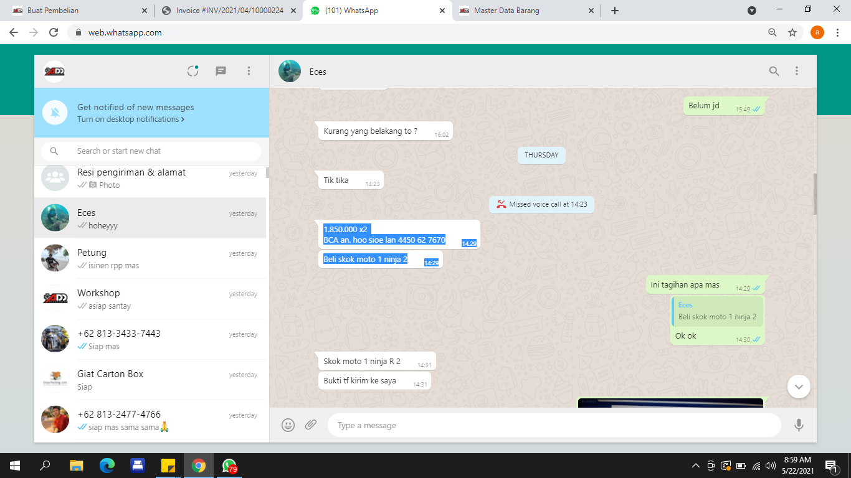Start a new chat icon
This screenshot has width=851, height=478.
221,71
